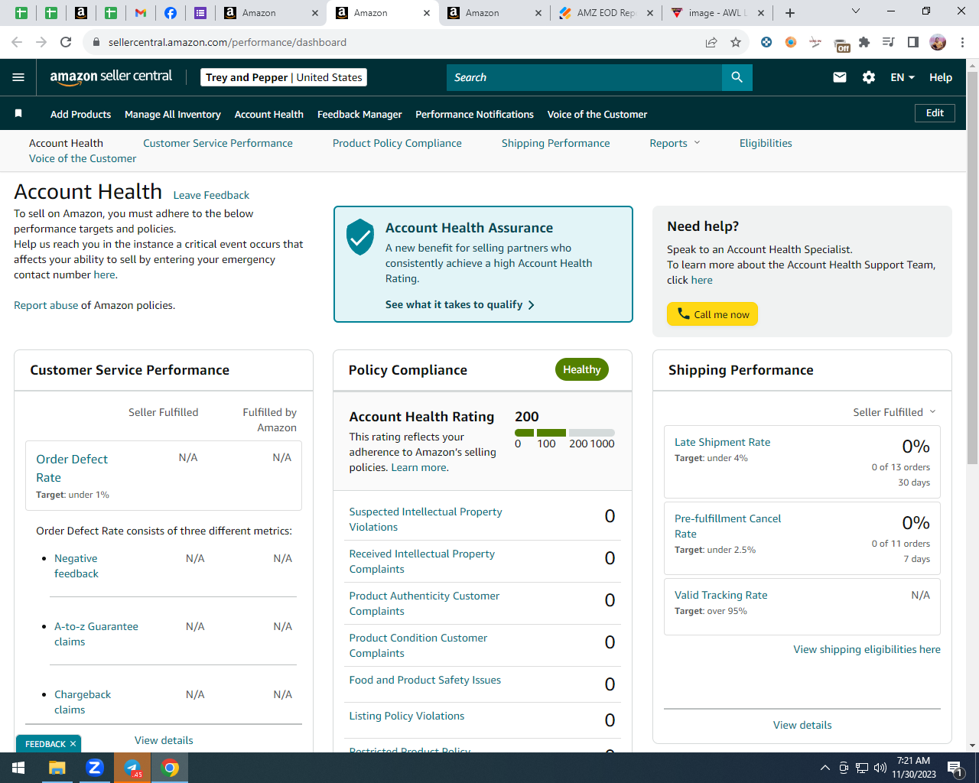The height and width of the screenshot is (783, 979).
Task: Switch to the pinned Facebook tab
Action: [x=171, y=13]
